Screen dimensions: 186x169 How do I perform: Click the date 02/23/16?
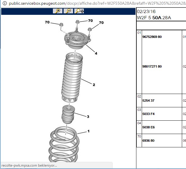point(146,12)
